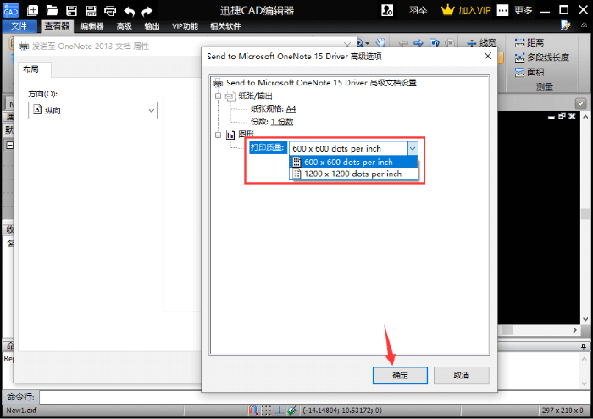Switch to the 相关软件 ribbon tab
Viewport: 593px width, 419px height.
coord(225,26)
